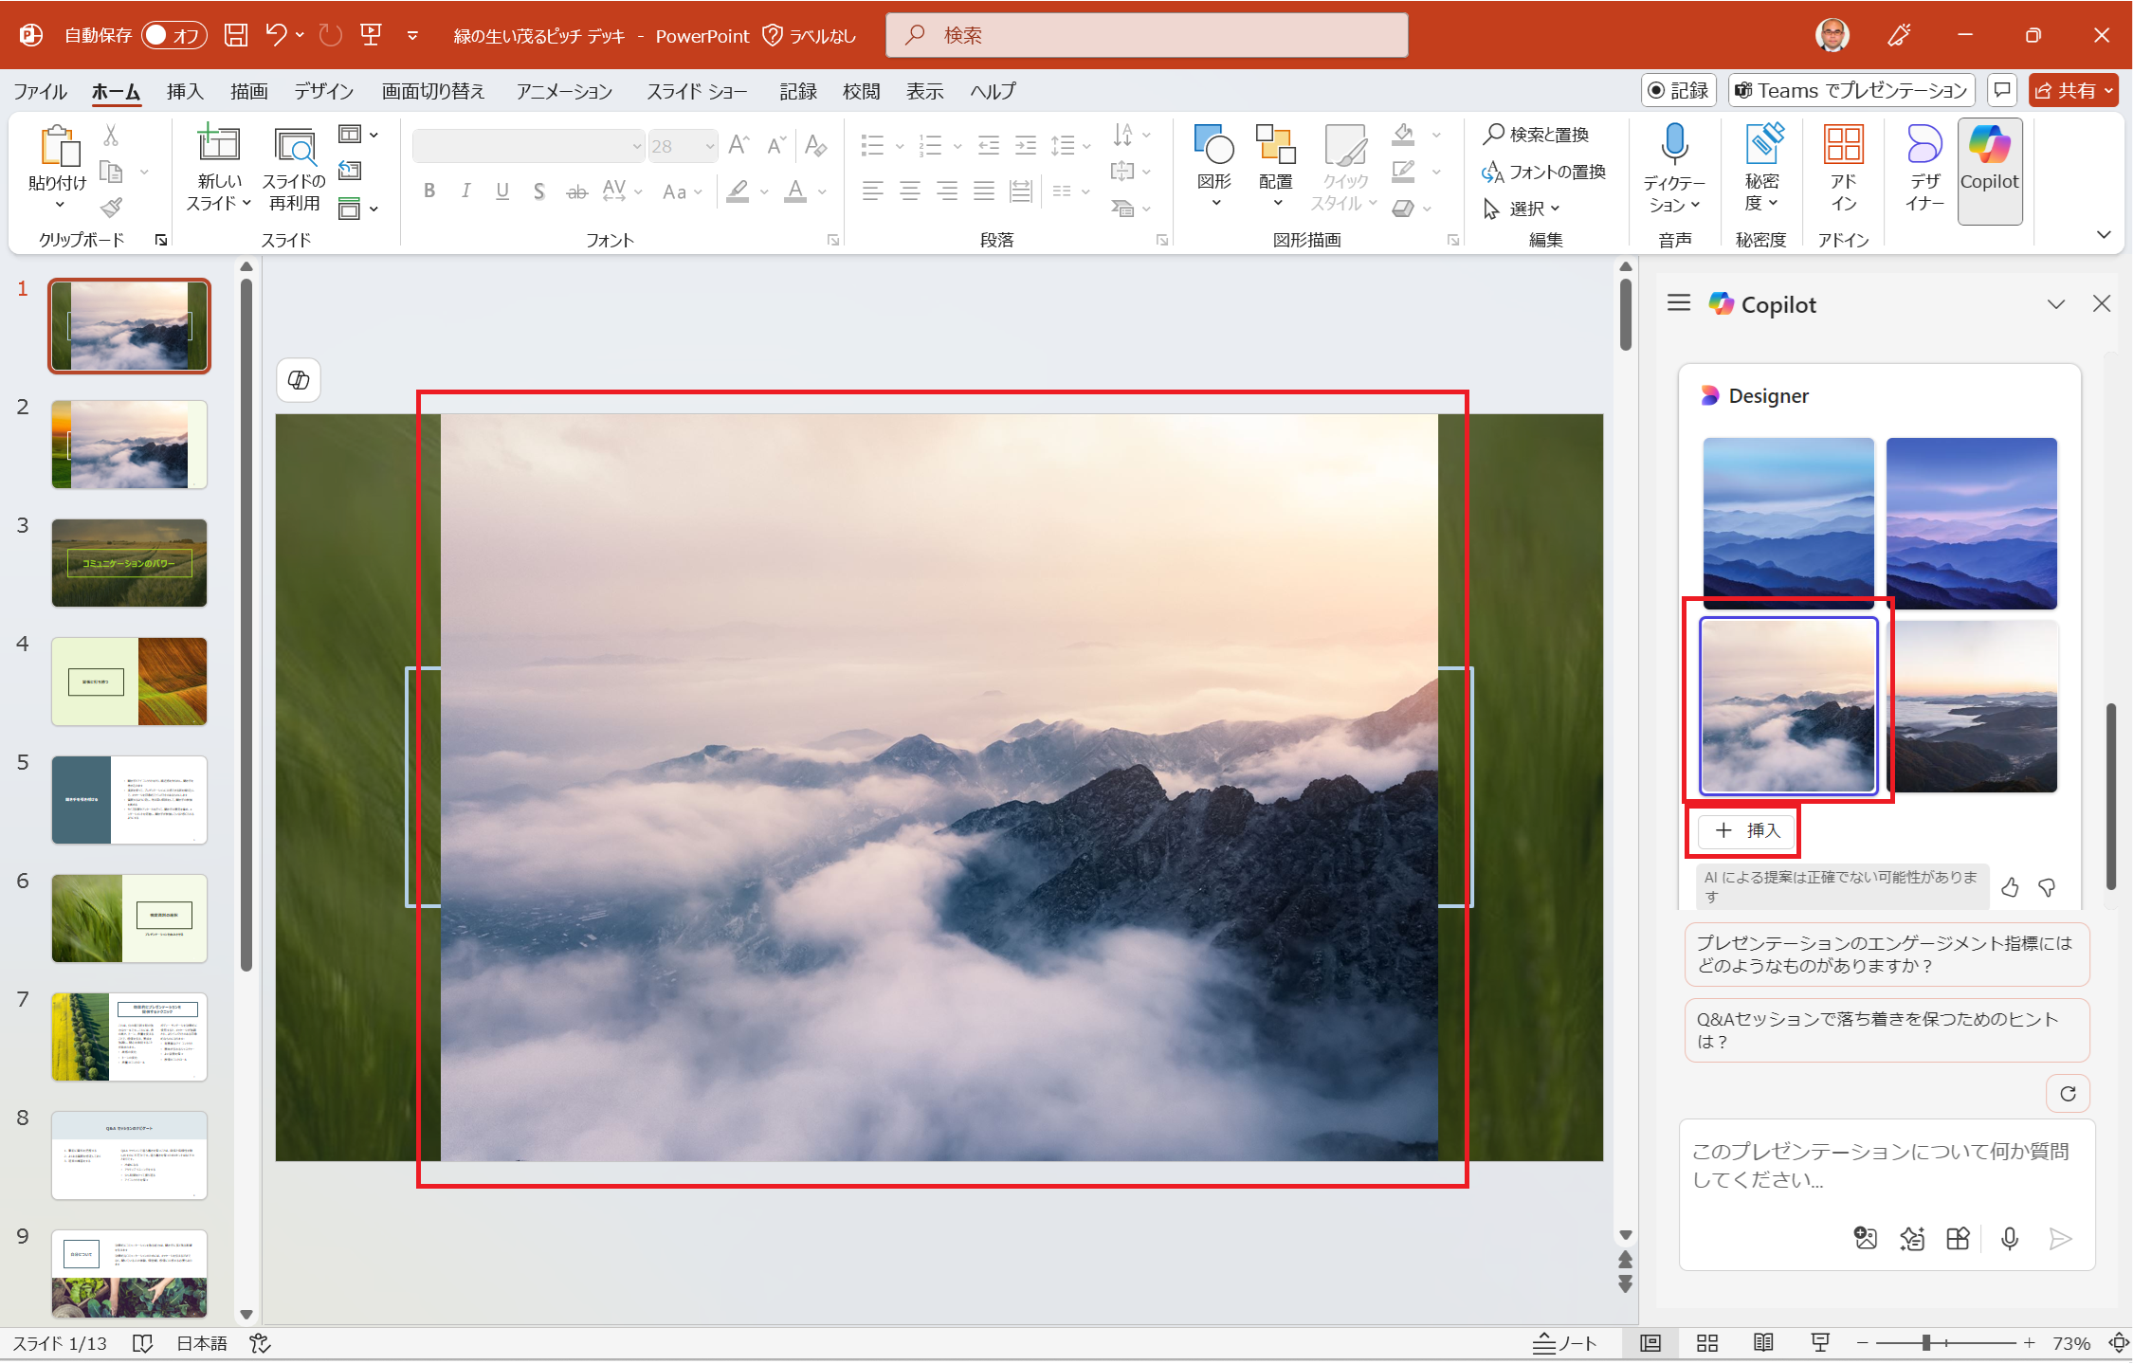This screenshot has width=2133, height=1364.
Task: Collapse the ribbon with the chevron
Action: pos(2103,234)
